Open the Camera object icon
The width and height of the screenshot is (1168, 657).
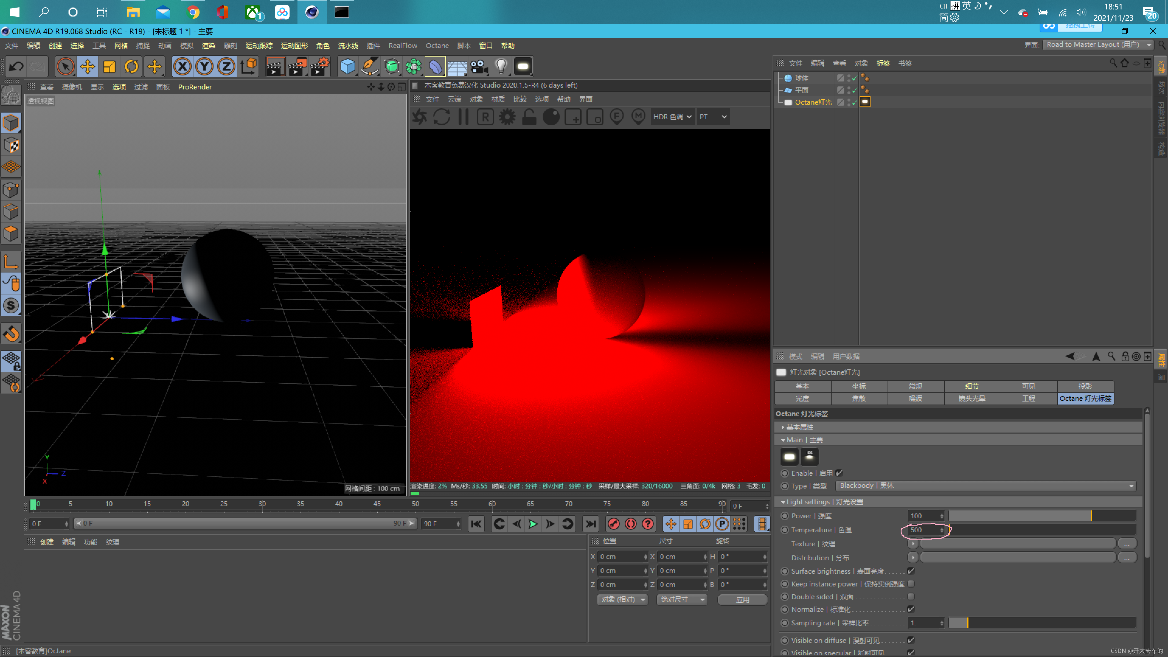[x=479, y=67]
